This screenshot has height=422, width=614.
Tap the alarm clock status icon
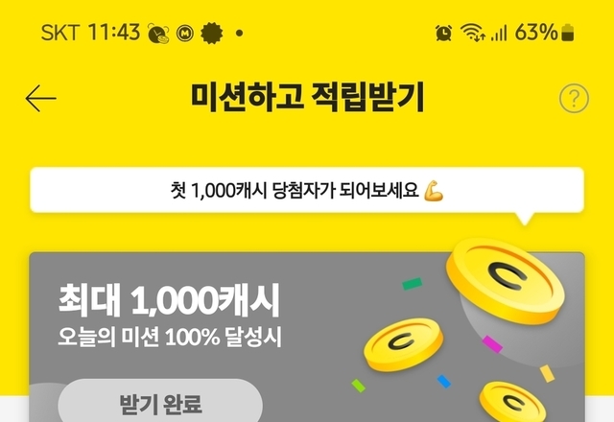pos(443,33)
